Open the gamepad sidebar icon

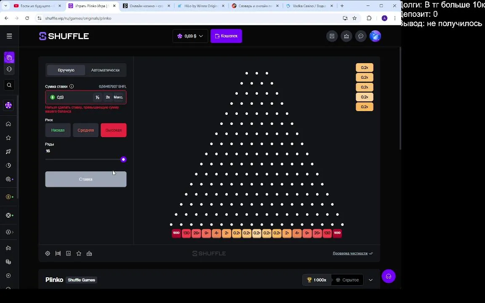(8, 248)
